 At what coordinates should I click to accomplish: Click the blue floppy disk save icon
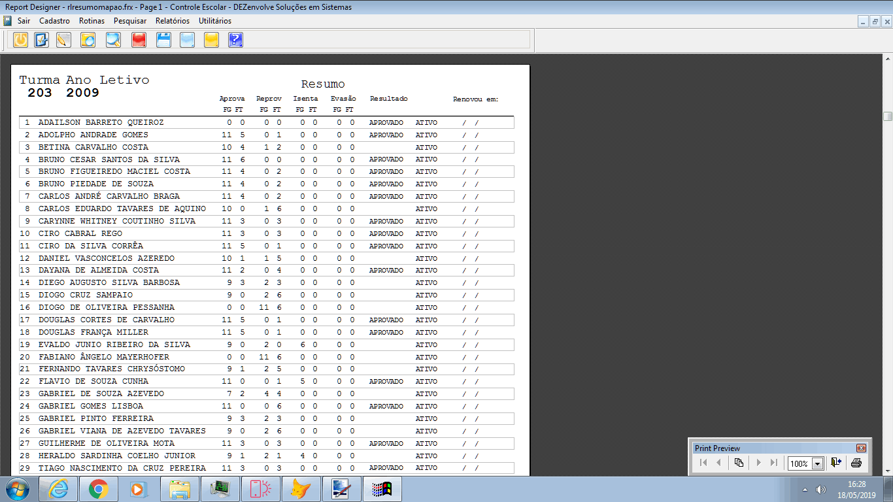(x=163, y=40)
